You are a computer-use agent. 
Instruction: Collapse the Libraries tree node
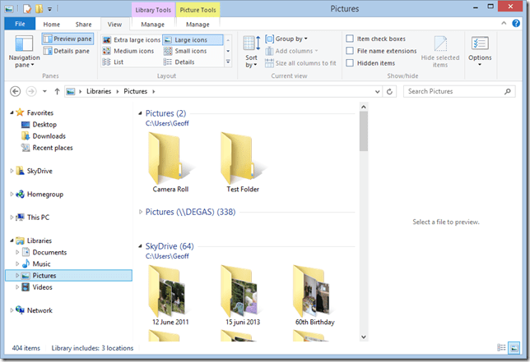[12, 241]
